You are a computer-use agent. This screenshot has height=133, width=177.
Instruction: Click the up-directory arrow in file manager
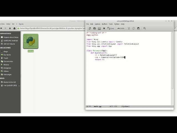[x=10, y=28]
